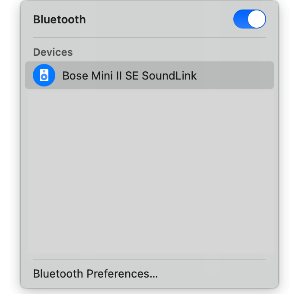
Task: Click the "Preferences…" text at the panel bottom
Action: (x=122, y=274)
